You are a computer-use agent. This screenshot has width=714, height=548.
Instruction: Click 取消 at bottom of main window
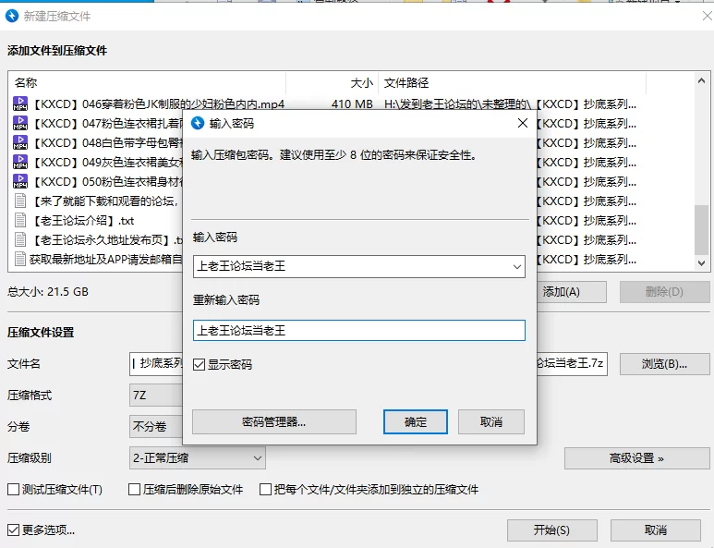656,530
